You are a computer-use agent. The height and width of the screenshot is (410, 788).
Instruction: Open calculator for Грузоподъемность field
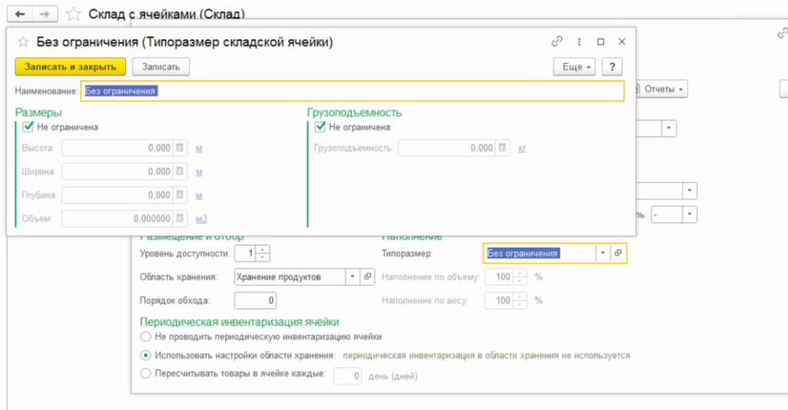[x=502, y=148]
